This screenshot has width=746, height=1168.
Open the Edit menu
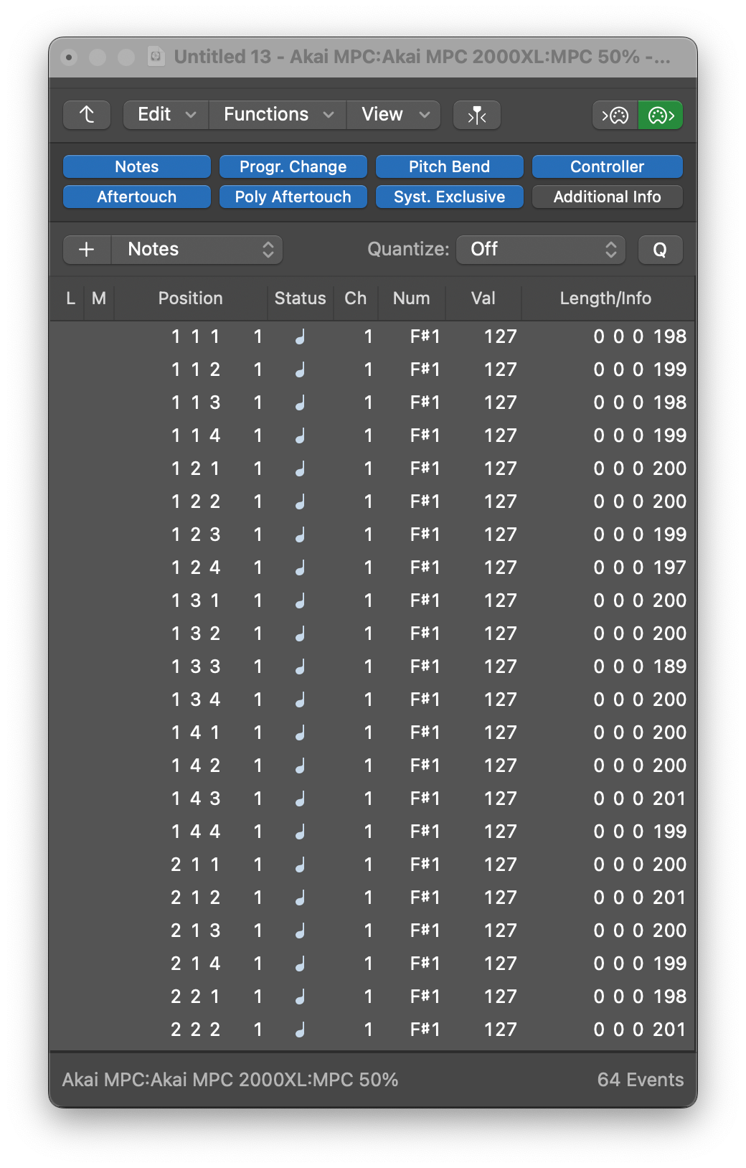[166, 115]
